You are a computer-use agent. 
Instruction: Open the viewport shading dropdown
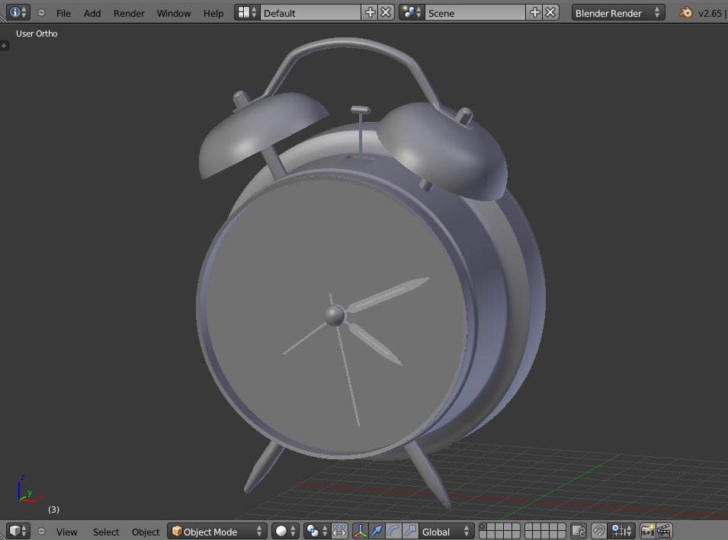pos(281,531)
